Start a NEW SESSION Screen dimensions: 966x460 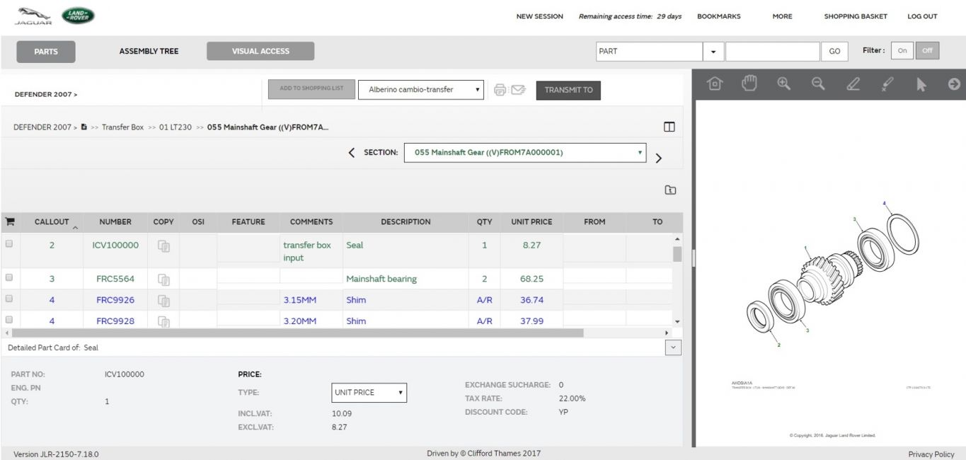click(540, 16)
